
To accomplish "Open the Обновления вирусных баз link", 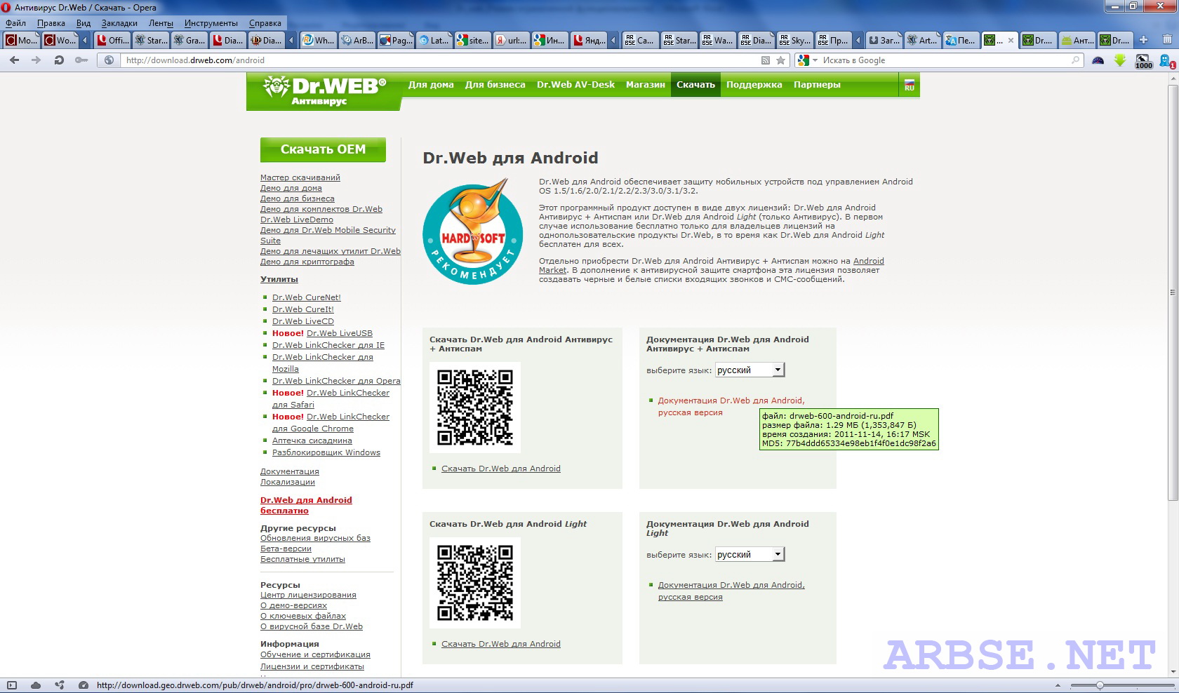I will tap(315, 538).
